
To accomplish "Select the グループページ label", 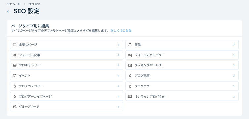I will pyautogui.click(x=29, y=107).
